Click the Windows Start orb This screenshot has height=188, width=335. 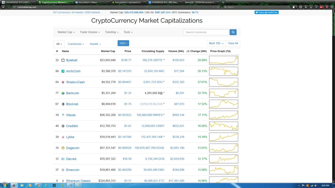(4, 185)
